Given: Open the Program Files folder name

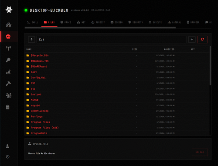Looking at the screenshot, I should pos(41,122).
